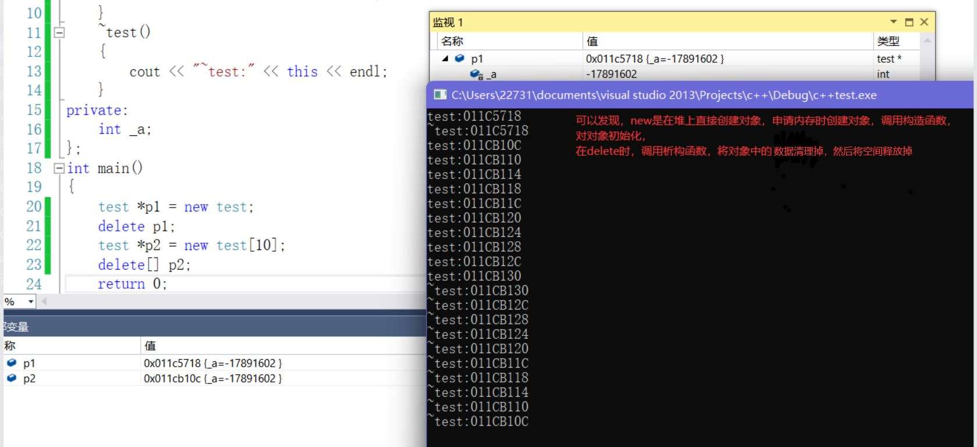Open the editor zoom percentage dropdown
This screenshot has width=977, height=447.
click(x=31, y=301)
